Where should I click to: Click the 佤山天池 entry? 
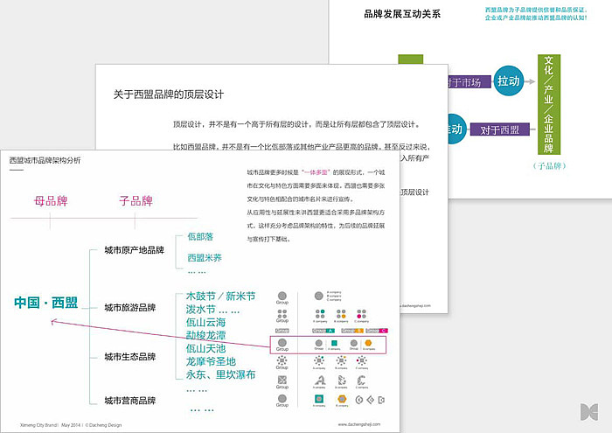205,348
